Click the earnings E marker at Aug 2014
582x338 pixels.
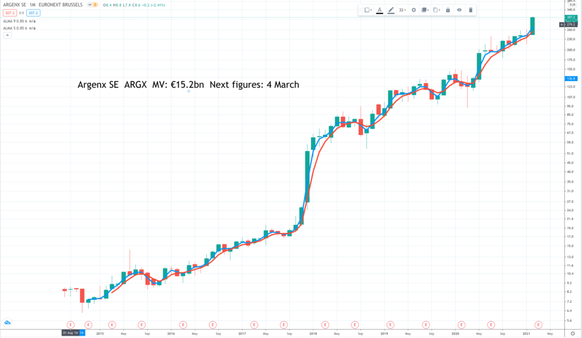pos(70,325)
